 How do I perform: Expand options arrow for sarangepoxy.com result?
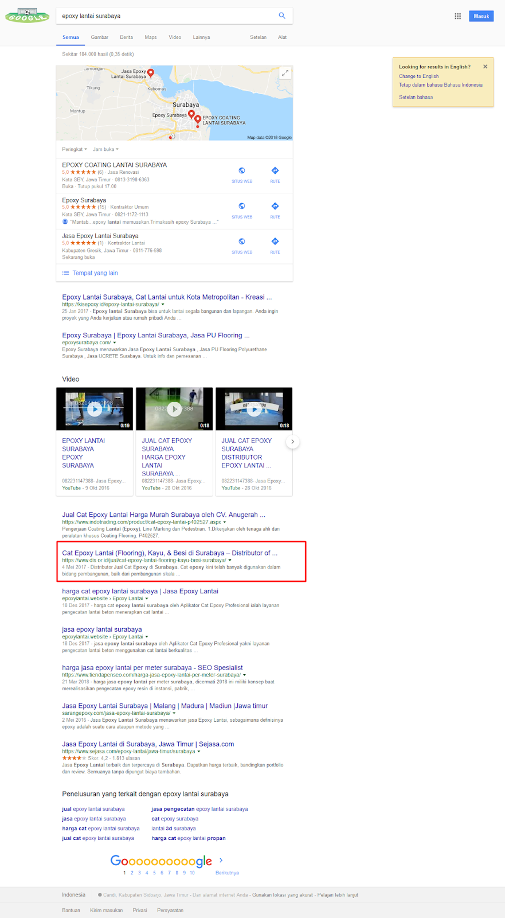point(174,713)
